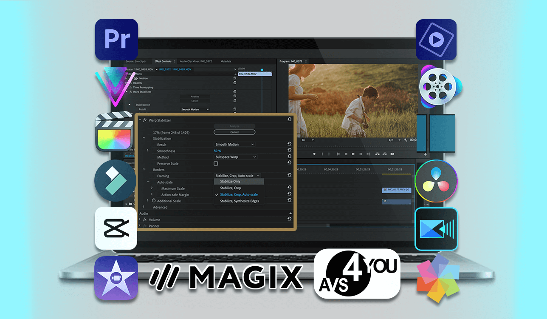Reset the Smoothness parameter
547x319 pixels.
click(289, 150)
